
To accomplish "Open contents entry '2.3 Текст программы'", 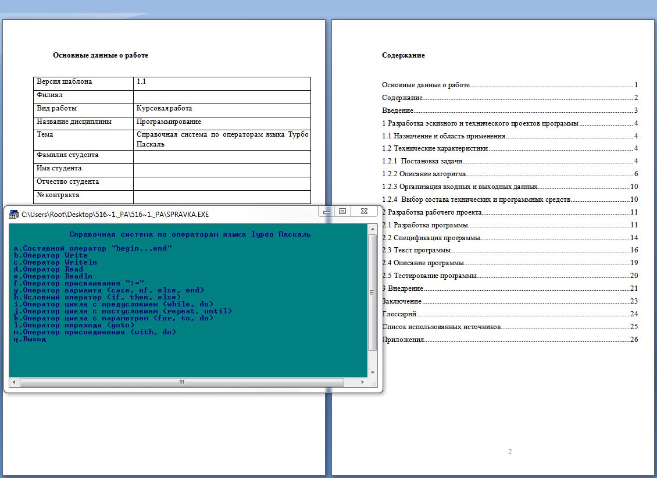I will [510, 250].
